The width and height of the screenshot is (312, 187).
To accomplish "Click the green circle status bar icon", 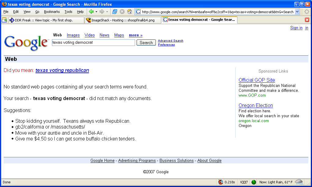I will (x=254, y=182).
